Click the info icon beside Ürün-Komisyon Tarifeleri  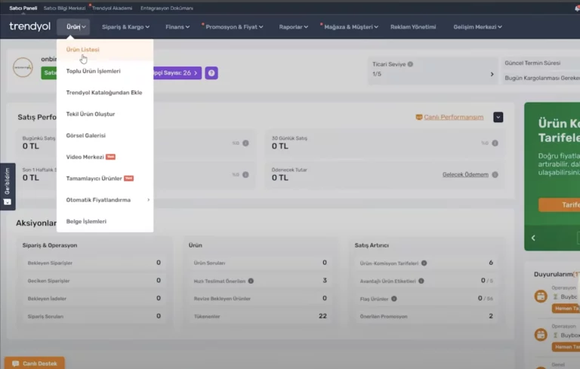[424, 263]
